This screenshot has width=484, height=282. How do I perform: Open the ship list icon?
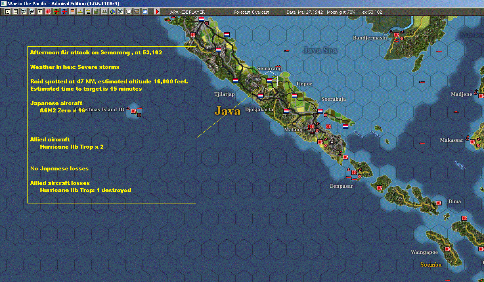click(32, 12)
